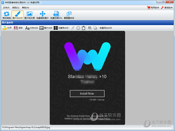
Task: Click the Terms of Service link
Action: coord(82,119)
